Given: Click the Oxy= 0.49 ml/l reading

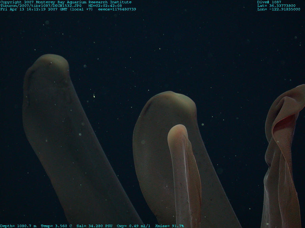Looking at the screenshot, I should pos(133,226).
